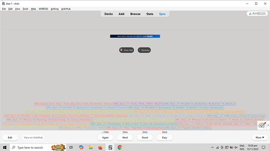The image size is (270, 151).
Task: Open the AMBOSS add-on icon button
Action: [257, 14]
